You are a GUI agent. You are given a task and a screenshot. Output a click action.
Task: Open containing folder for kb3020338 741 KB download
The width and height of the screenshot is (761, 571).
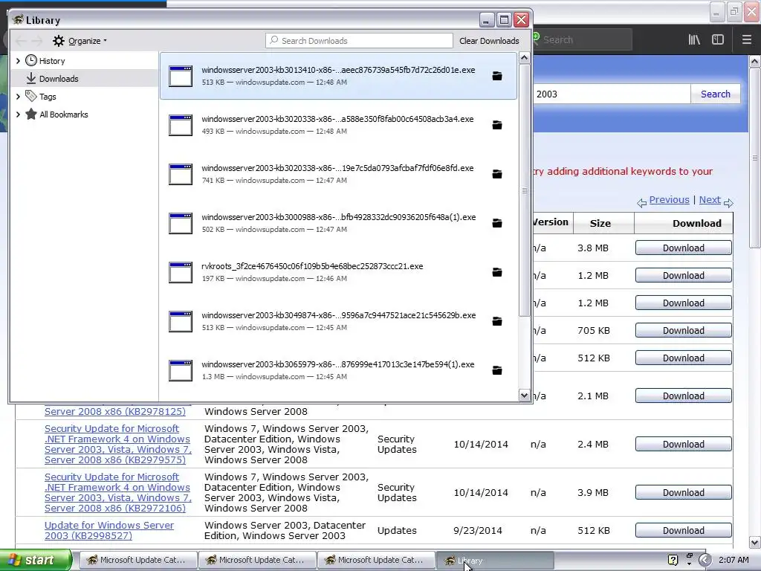[x=497, y=174]
